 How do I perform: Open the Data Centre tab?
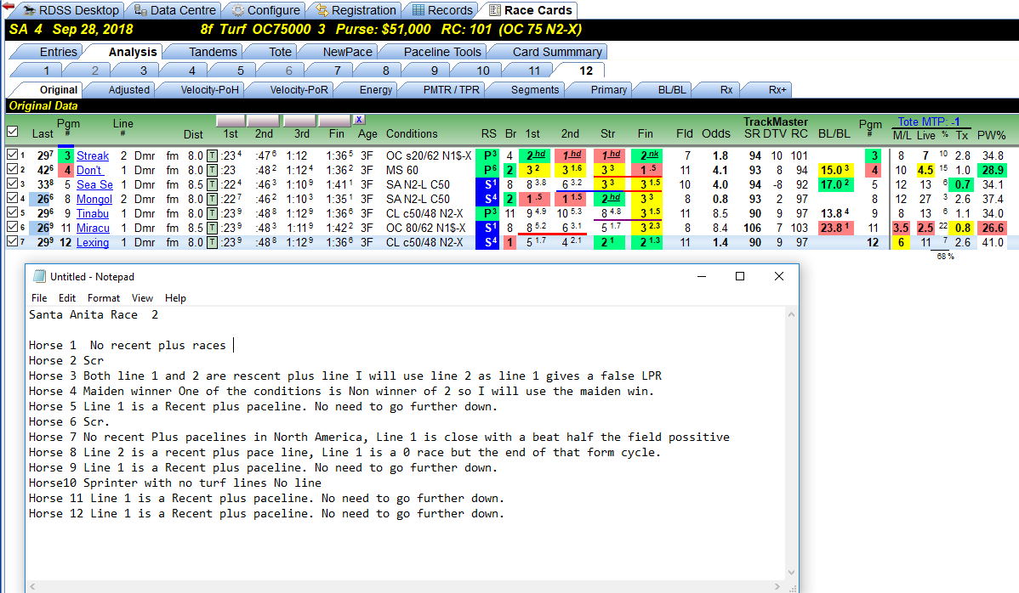click(175, 10)
